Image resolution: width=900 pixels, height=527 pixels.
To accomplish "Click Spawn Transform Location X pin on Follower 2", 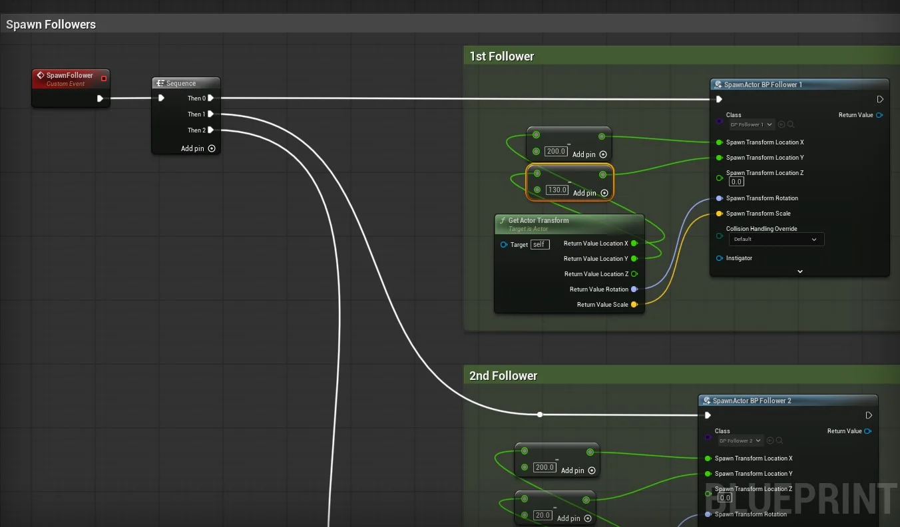I will click(x=708, y=458).
